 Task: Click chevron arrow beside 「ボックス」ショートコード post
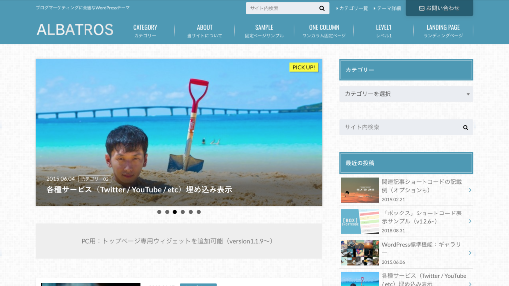(x=470, y=221)
